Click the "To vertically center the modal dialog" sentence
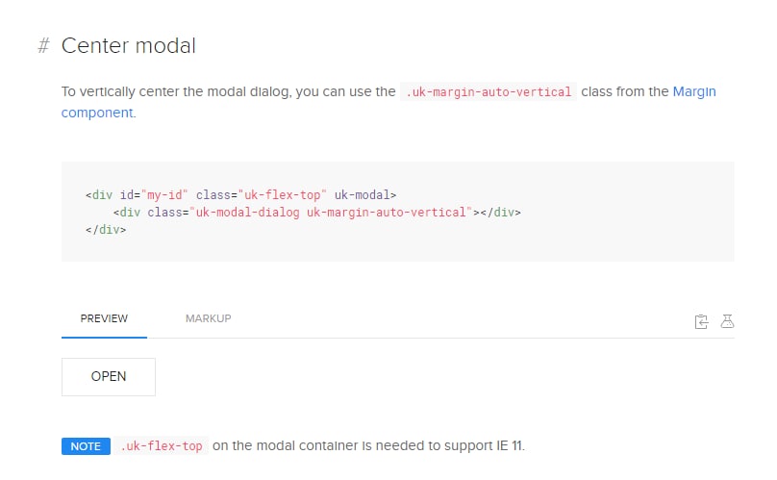 (228, 92)
